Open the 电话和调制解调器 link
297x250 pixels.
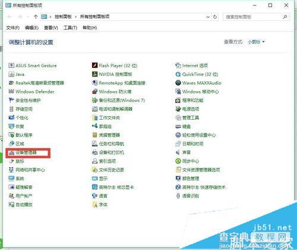(x=116, y=109)
